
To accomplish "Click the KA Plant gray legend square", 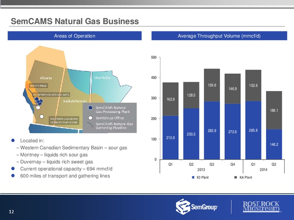I will [236, 177].
